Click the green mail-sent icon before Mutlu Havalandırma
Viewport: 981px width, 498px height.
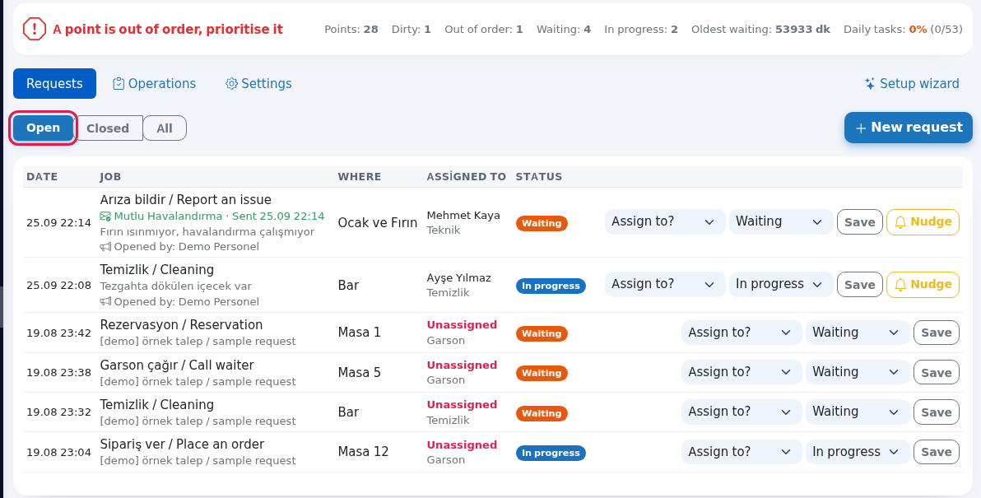[x=105, y=216]
